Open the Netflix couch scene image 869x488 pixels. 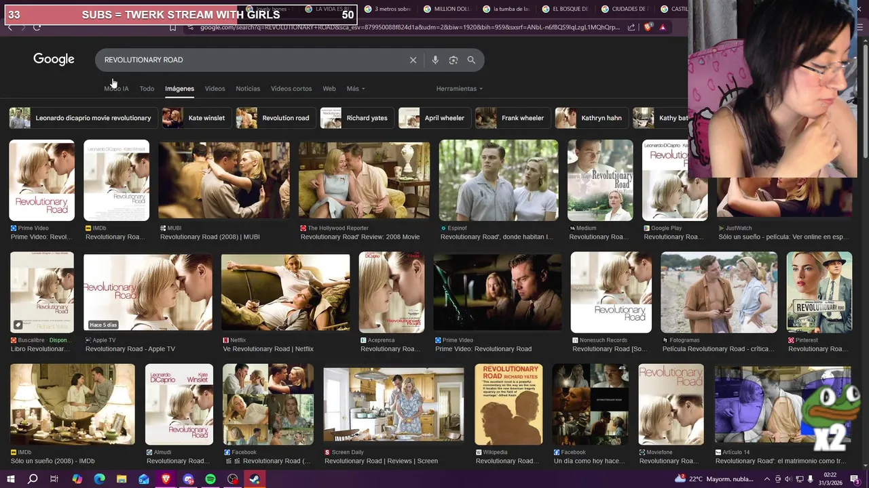click(286, 293)
